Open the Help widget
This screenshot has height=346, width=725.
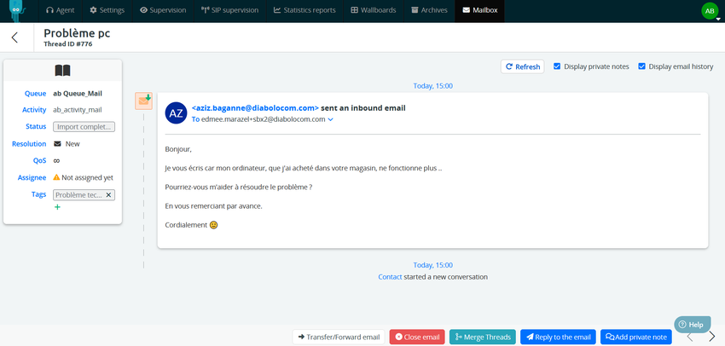pyautogui.click(x=692, y=325)
